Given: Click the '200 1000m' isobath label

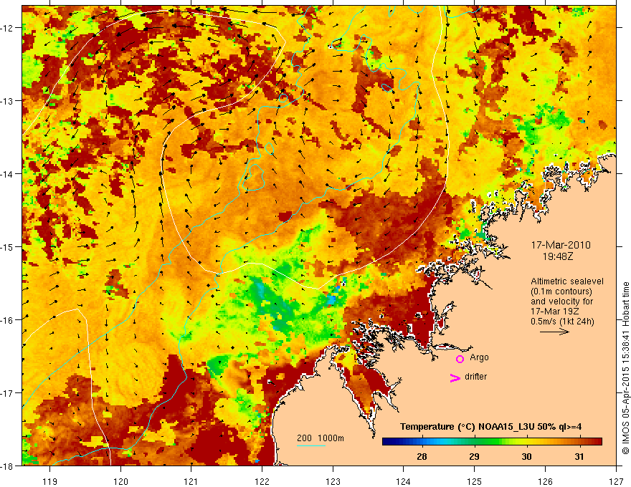Looking at the screenshot, I should click(321, 438).
